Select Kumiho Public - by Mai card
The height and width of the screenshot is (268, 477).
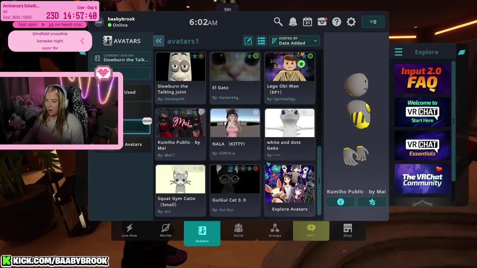click(x=180, y=134)
